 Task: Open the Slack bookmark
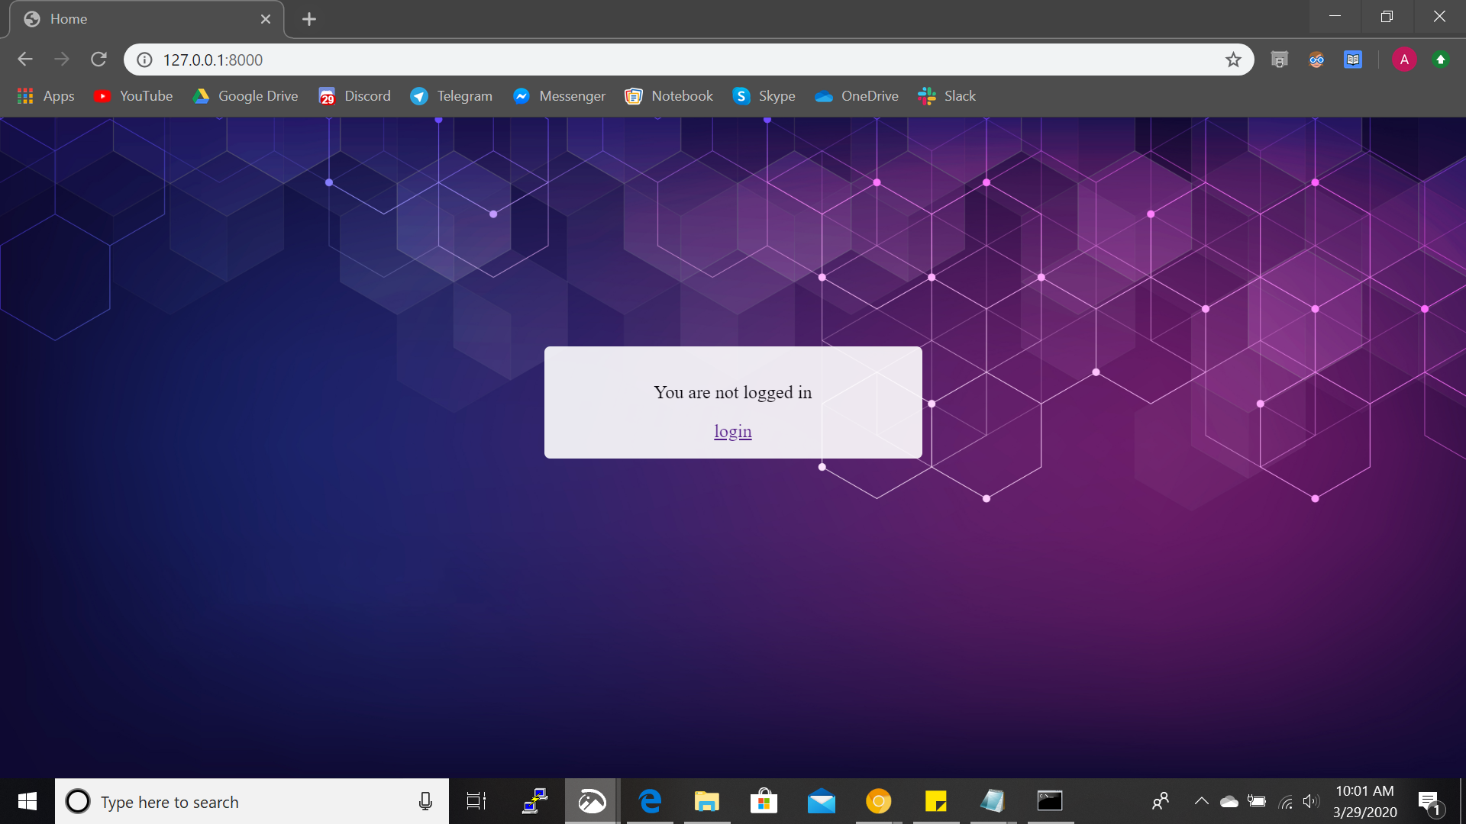[947, 96]
